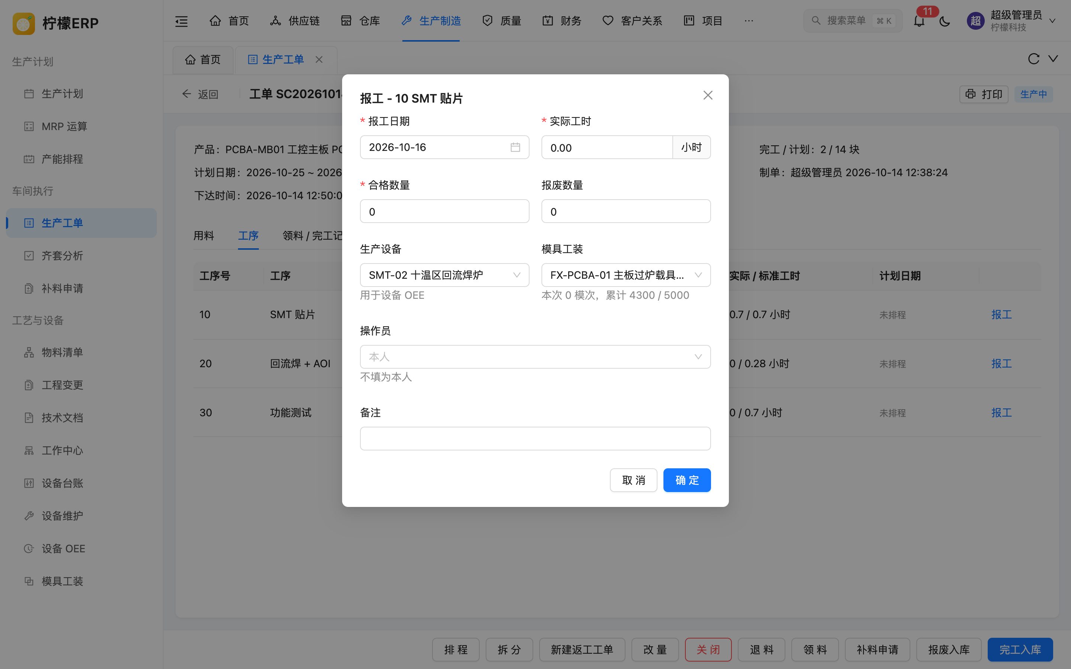The height and width of the screenshot is (669, 1071).
Task: Click the 打印 button
Action: pos(983,94)
